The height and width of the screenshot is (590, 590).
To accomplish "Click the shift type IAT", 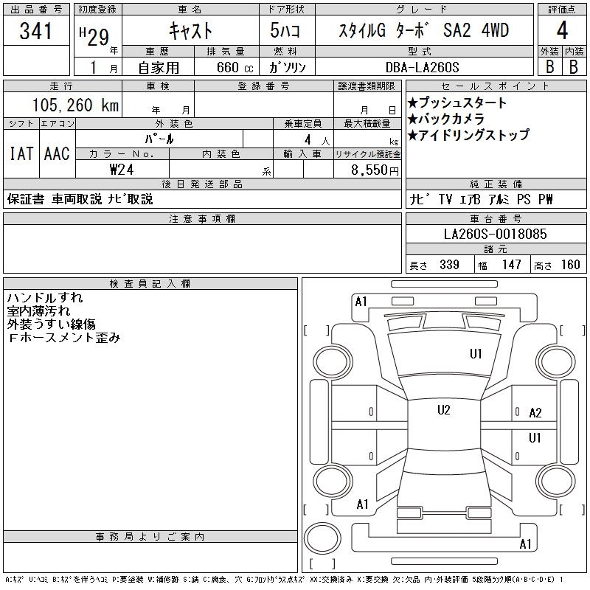I will pyautogui.click(x=21, y=153).
